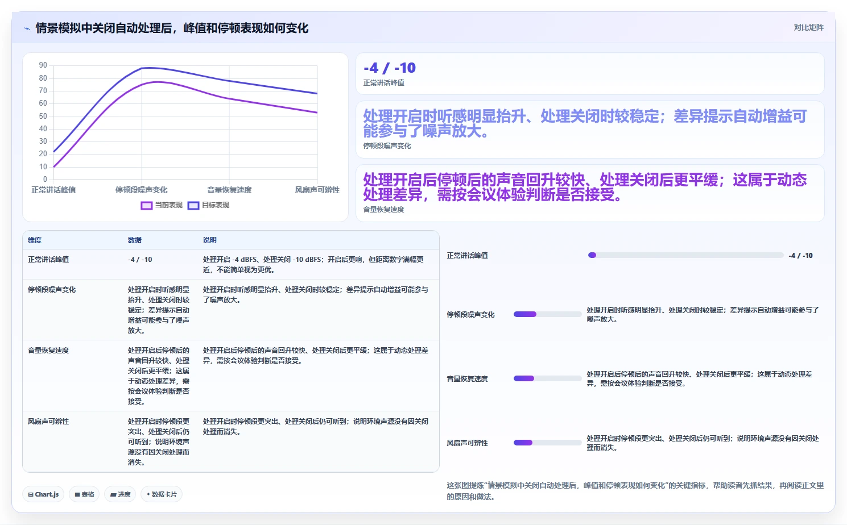This screenshot has height=525, width=847.
Task: Click the -4 / -10 value beside progress bar
Action: click(x=800, y=256)
